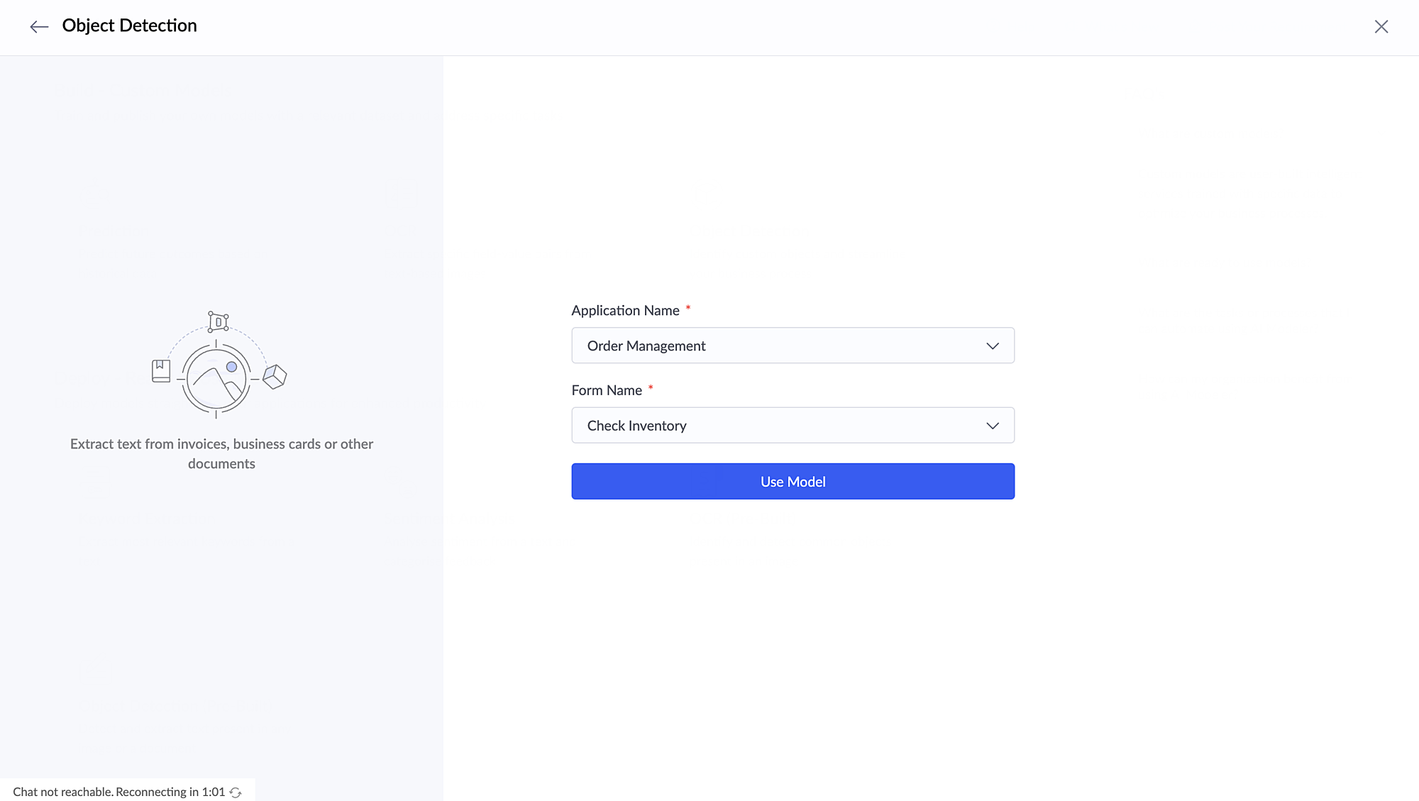Image resolution: width=1419 pixels, height=801 pixels.
Task: Click the Chat not reachable status message
Action: [118, 792]
